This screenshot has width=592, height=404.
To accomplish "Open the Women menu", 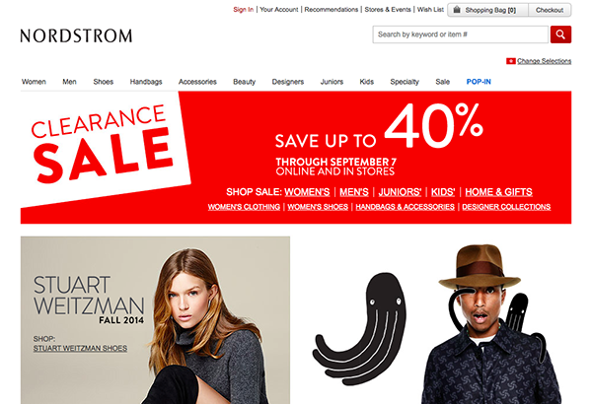I will point(34,82).
